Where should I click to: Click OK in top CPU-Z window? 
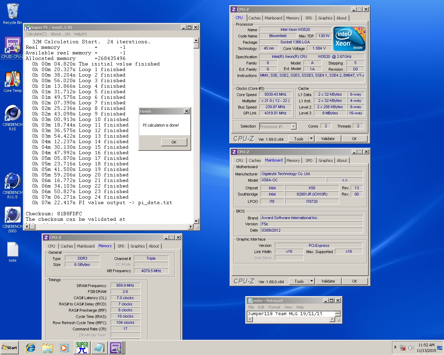(354, 139)
